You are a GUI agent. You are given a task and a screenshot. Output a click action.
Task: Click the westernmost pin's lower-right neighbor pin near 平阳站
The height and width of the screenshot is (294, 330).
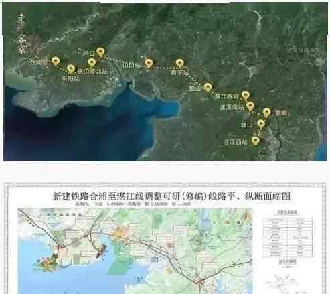(x=71, y=69)
